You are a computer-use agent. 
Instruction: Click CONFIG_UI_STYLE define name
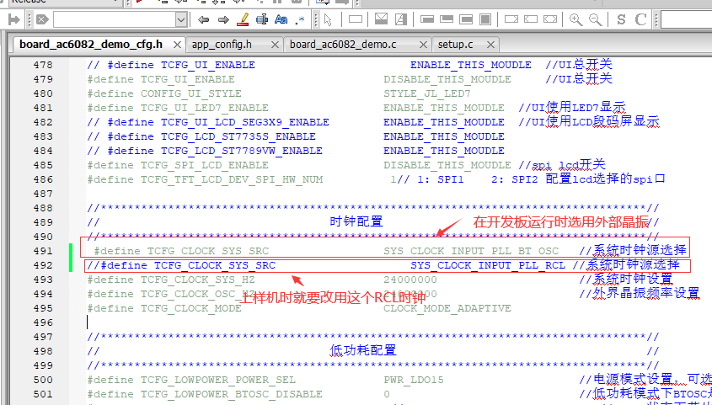click(x=190, y=93)
